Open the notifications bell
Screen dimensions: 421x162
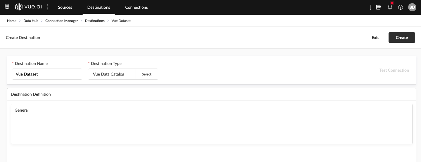pyautogui.click(x=390, y=7)
